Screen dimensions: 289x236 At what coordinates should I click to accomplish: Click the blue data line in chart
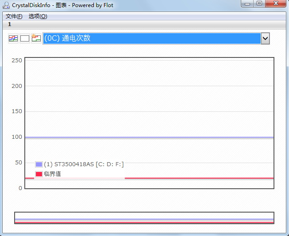[x=149, y=137]
